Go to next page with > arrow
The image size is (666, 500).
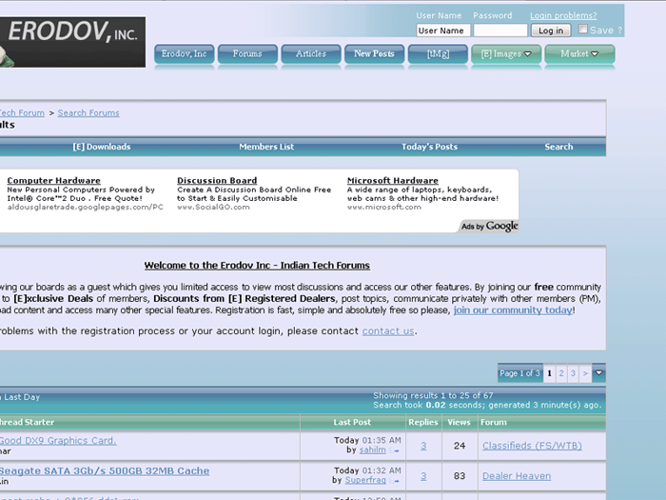tap(585, 373)
